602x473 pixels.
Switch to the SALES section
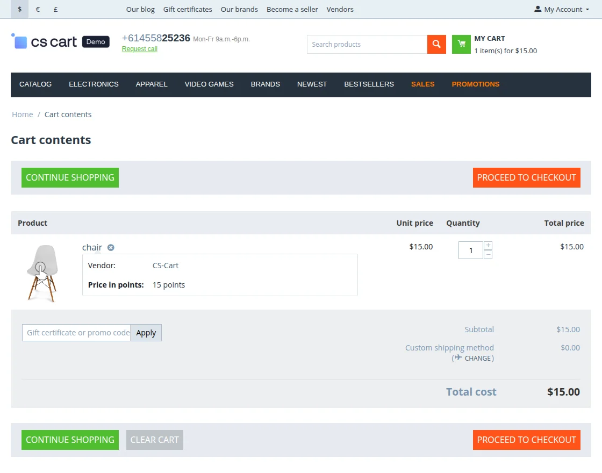coord(422,84)
